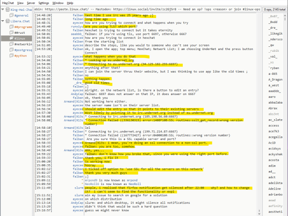Click the #python channel icon
Image resolution: width=288 pixels, height=216 pixels.
coord(11,55)
